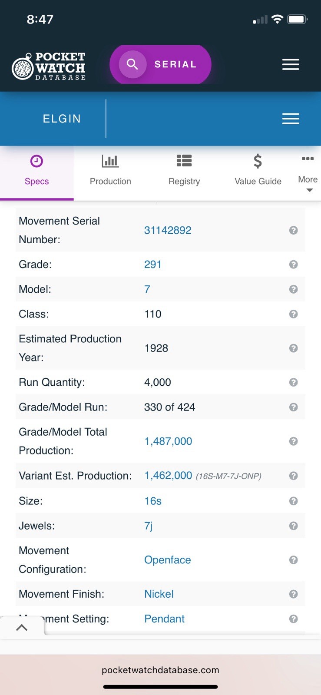Tap the purple Serial search button
The width and height of the screenshot is (321, 695).
coord(160,64)
